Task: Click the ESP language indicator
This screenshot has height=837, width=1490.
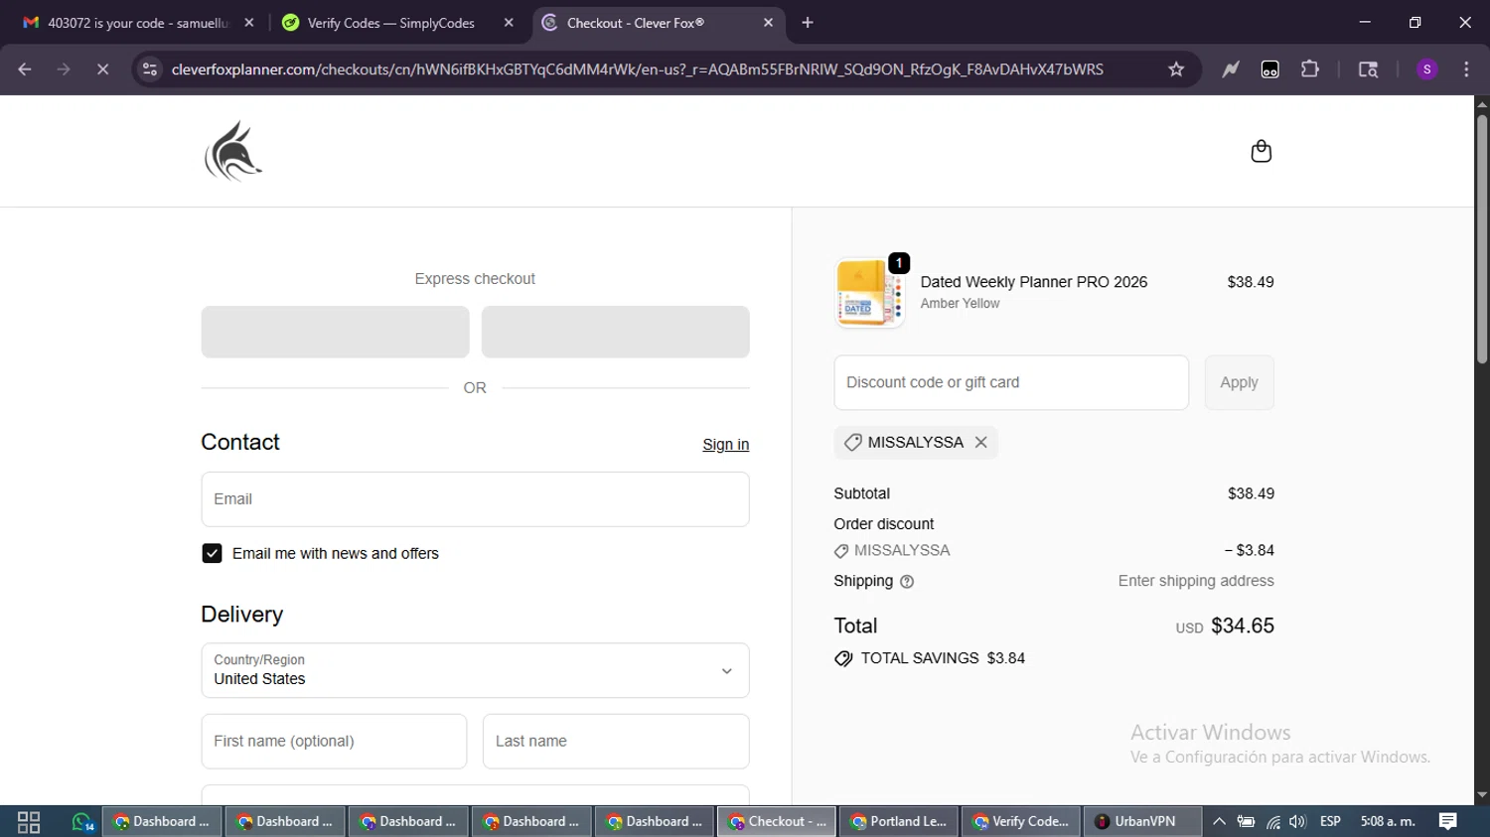Action: [1330, 822]
